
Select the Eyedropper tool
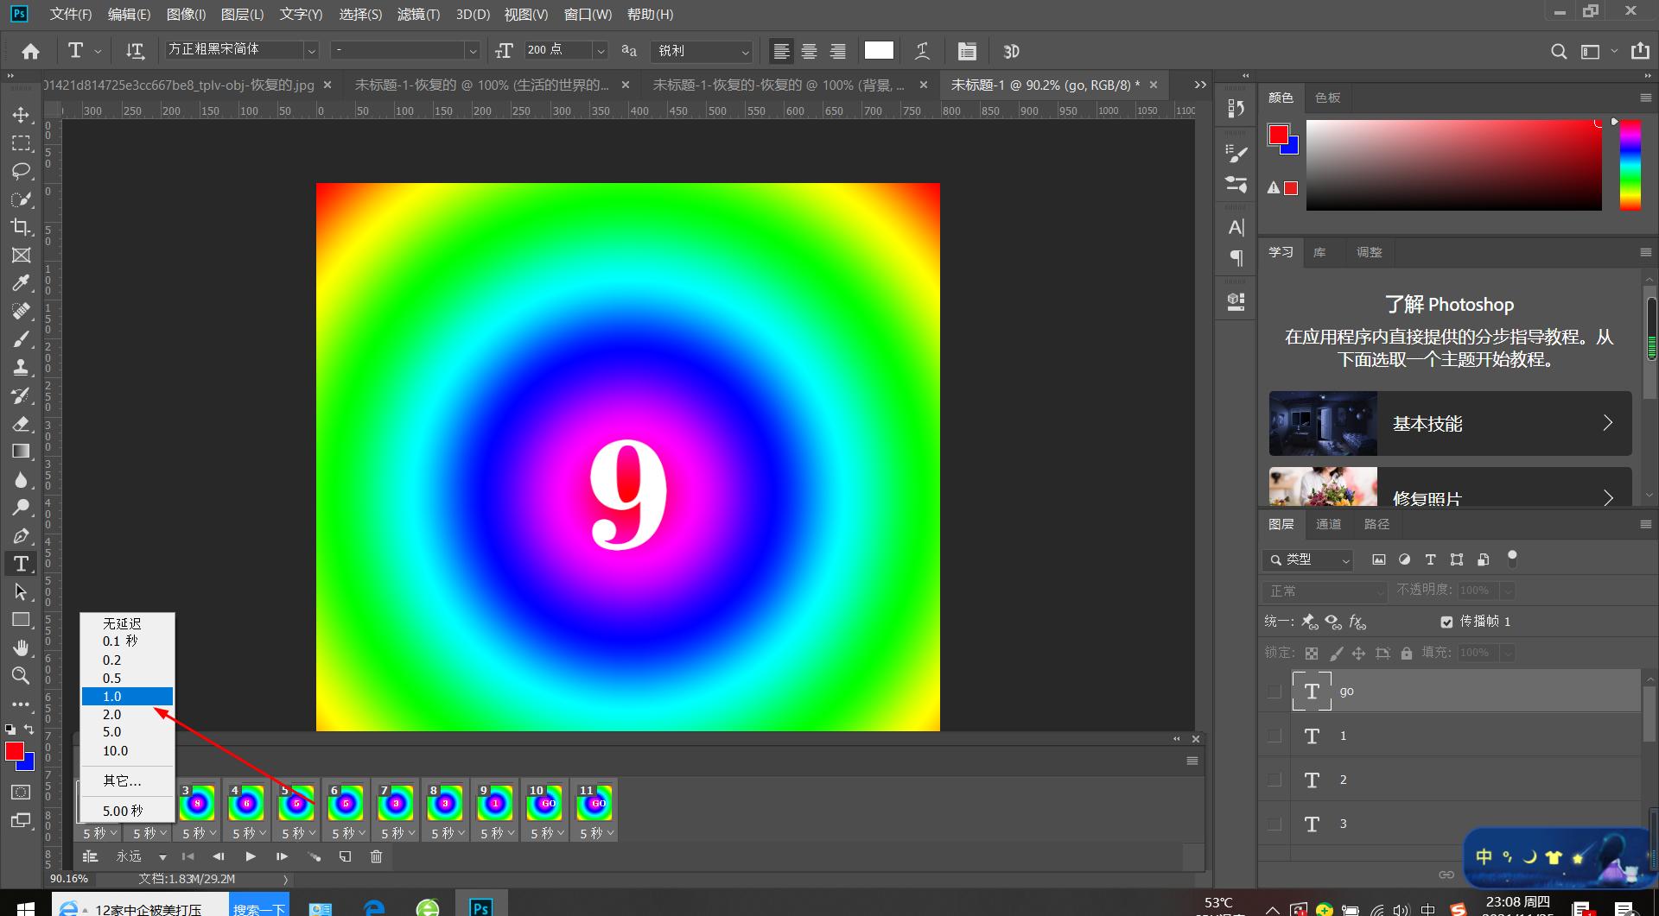tap(21, 283)
